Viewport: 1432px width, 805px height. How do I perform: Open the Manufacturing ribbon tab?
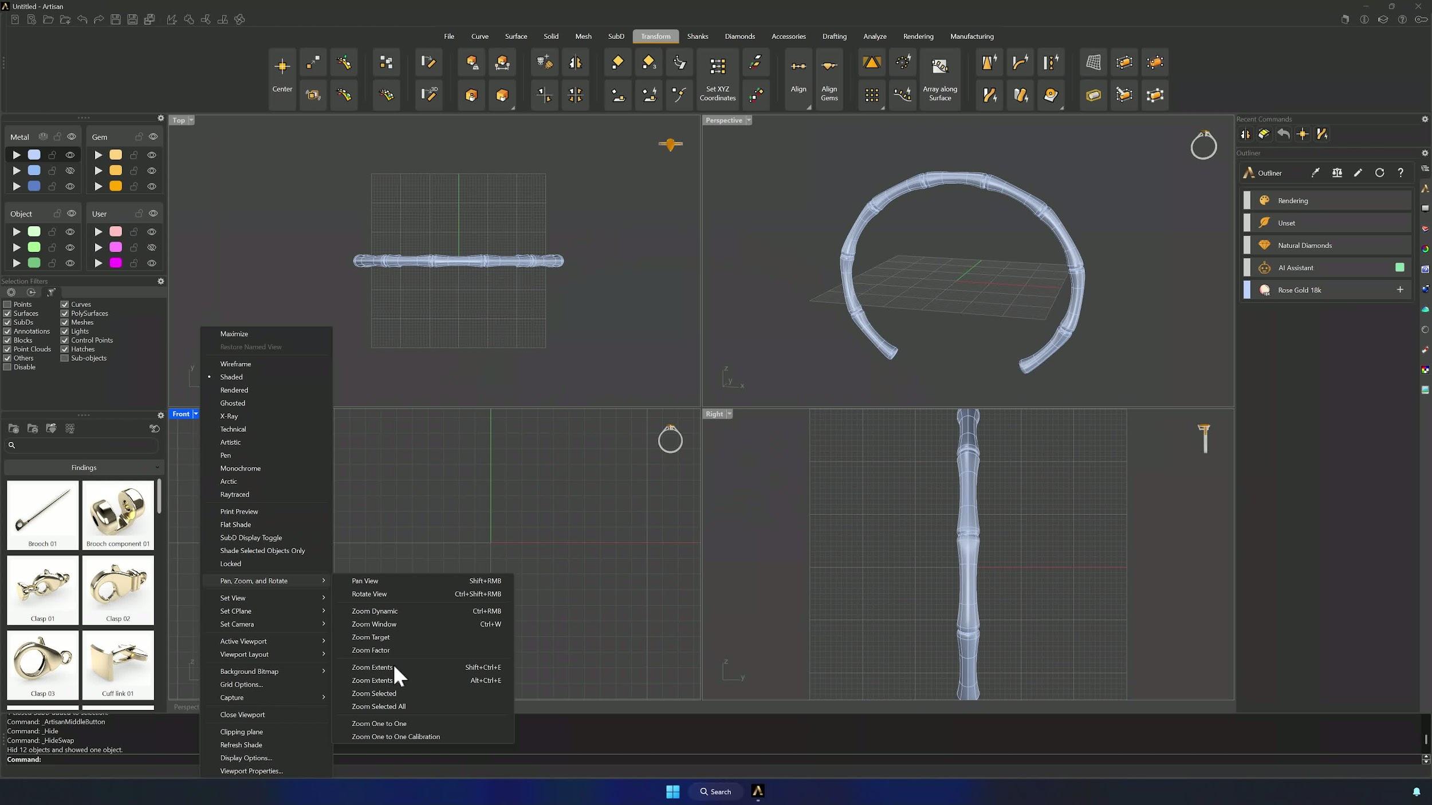pos(971,36)
